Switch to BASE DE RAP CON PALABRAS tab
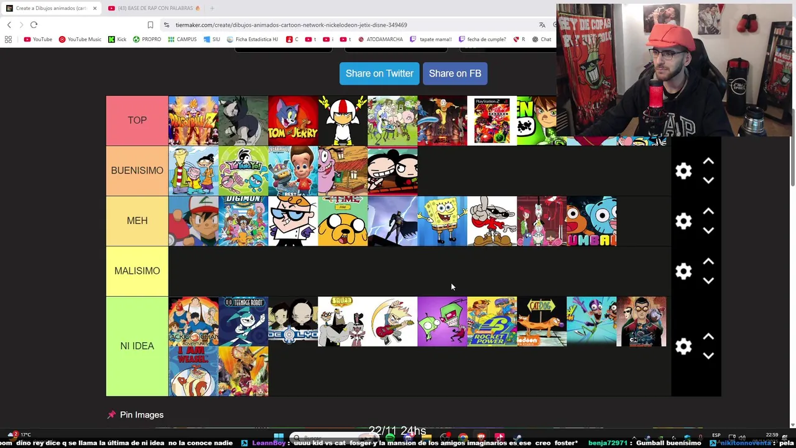 pyautogui.click(x=154, y=8)
